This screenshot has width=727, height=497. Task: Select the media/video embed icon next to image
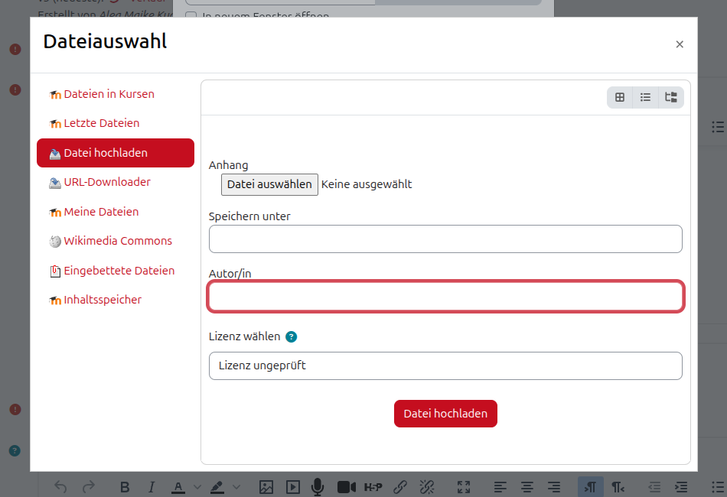pos(292,487)
